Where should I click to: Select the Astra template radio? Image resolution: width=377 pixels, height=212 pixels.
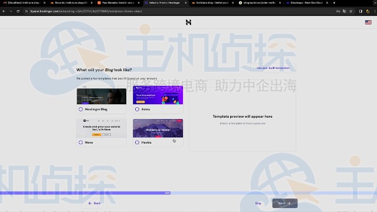[137, 110]
